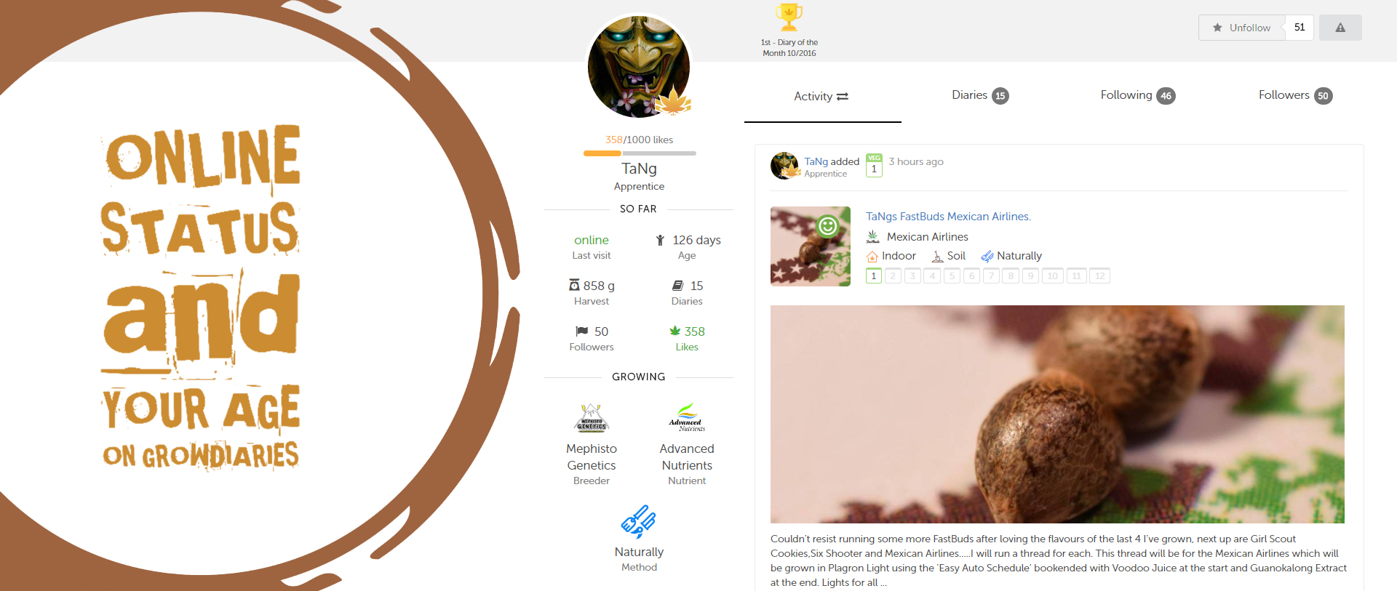
Task: Select week 1 in the diary timeline
Action: pos(874,276)
